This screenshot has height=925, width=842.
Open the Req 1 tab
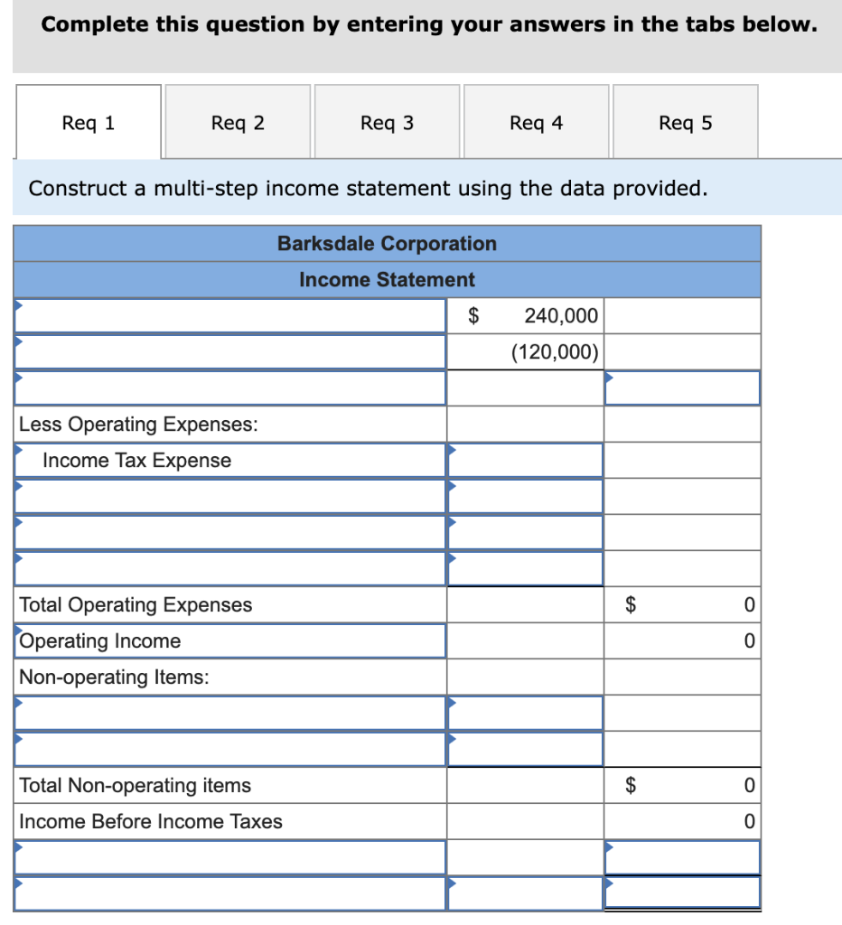(x=89, y=122)
